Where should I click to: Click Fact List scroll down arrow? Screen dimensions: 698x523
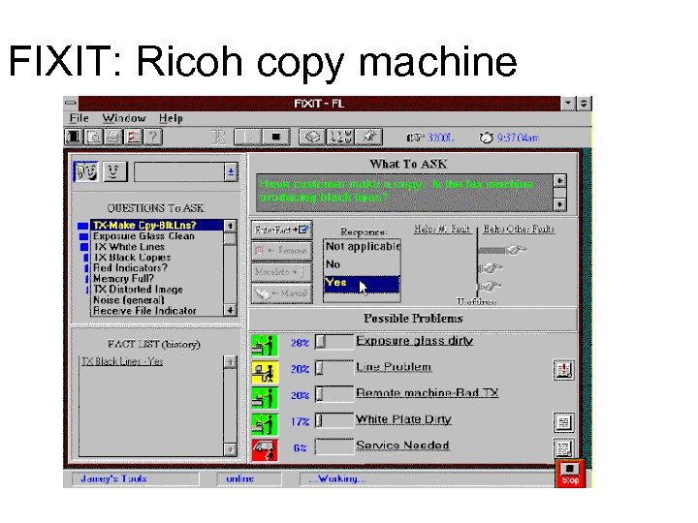(x=230, y=449)
